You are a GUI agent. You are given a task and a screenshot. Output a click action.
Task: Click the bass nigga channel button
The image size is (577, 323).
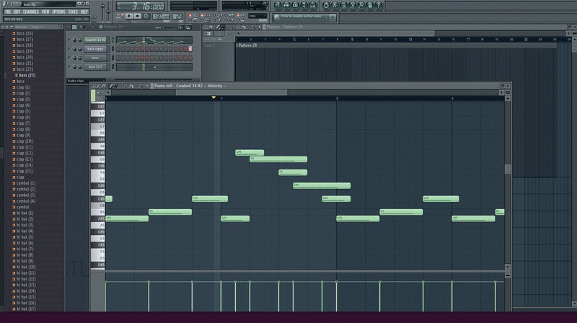pyautogui.click(x=95, y=49)
